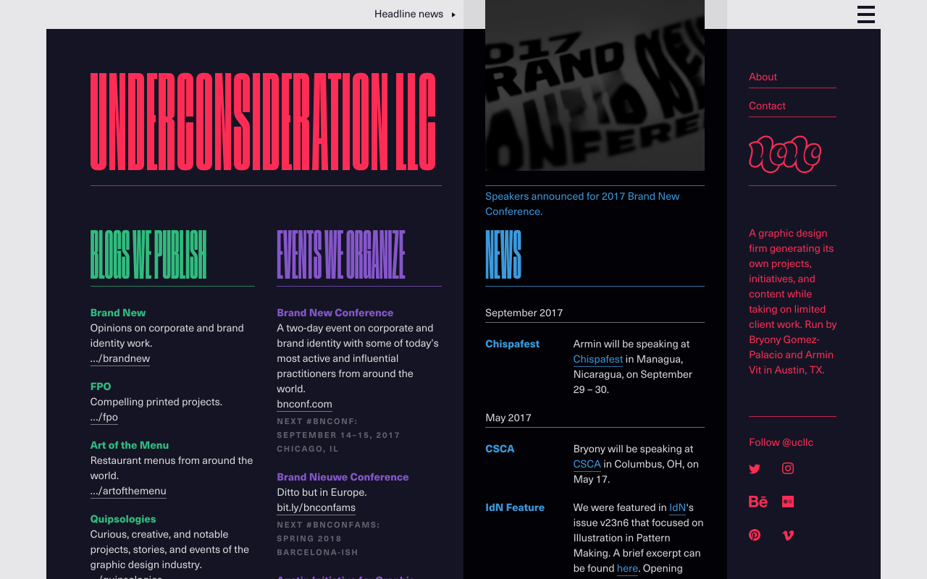Click the May 2017 date heading
The width and height of the screenshot is (927, 579).
pos(508,418)
